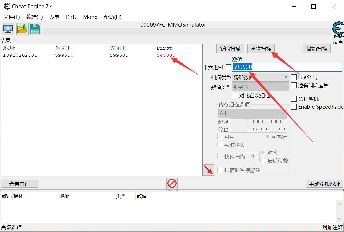Image resolution: width=344 pixels, height=232 pixels.
Task: Click the 撤销扫描 button
Action: [x=317, y=49]
